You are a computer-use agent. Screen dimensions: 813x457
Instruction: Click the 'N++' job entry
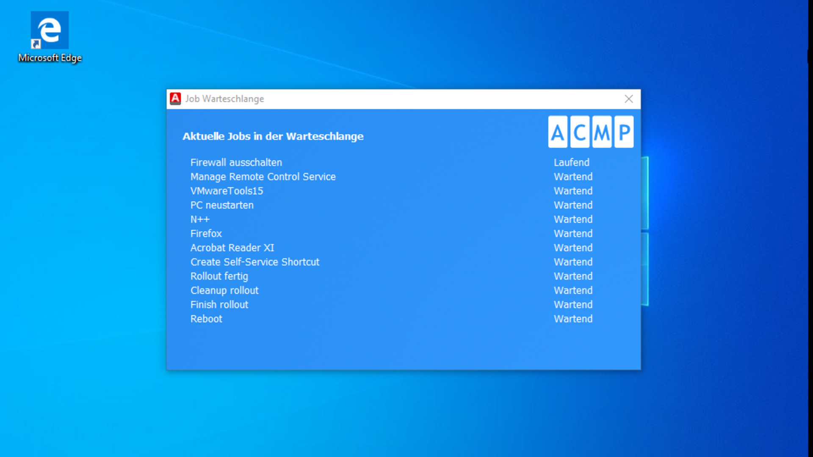[200, 219]
